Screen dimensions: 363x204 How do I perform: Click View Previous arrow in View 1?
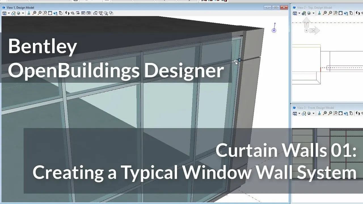tap(83, 13)
